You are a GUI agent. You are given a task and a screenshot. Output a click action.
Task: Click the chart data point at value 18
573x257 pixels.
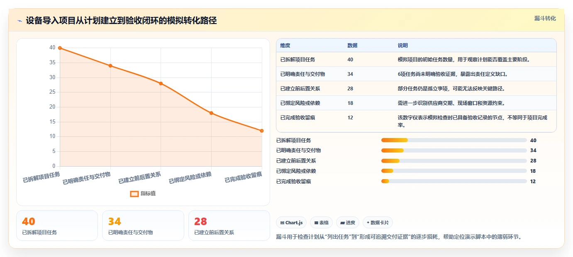[x=211, y=113]
